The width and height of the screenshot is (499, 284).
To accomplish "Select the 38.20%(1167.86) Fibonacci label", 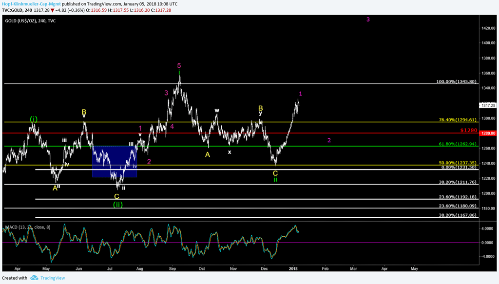I will 456,215.
